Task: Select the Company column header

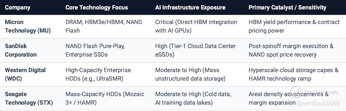Action: click(x=17, y=8)
